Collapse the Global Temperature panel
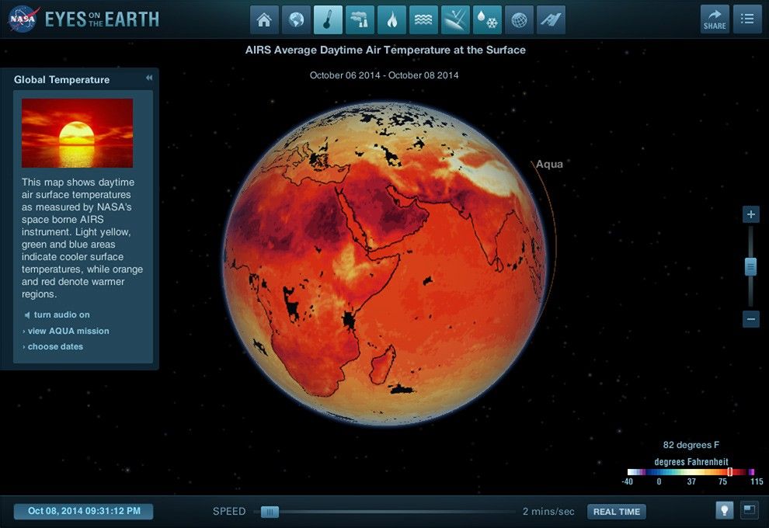Image resolution: width=769 pixels, height=528 pixels. [148, 78]
